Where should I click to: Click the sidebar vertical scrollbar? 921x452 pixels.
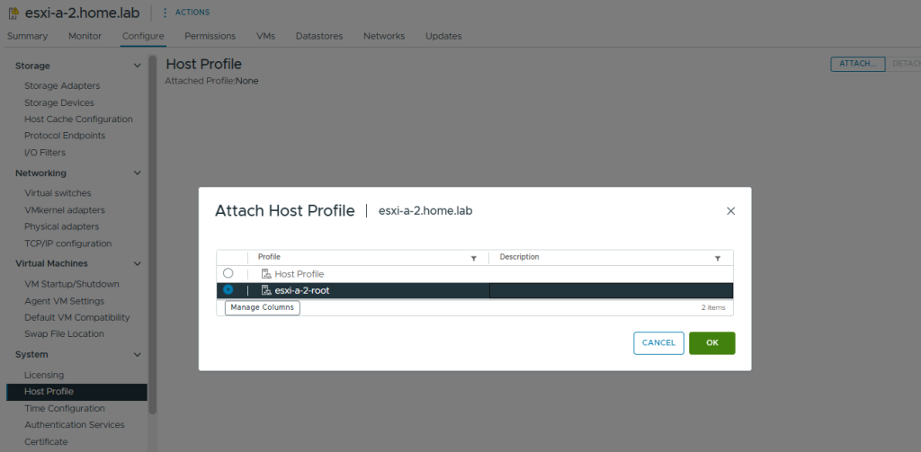153,235
